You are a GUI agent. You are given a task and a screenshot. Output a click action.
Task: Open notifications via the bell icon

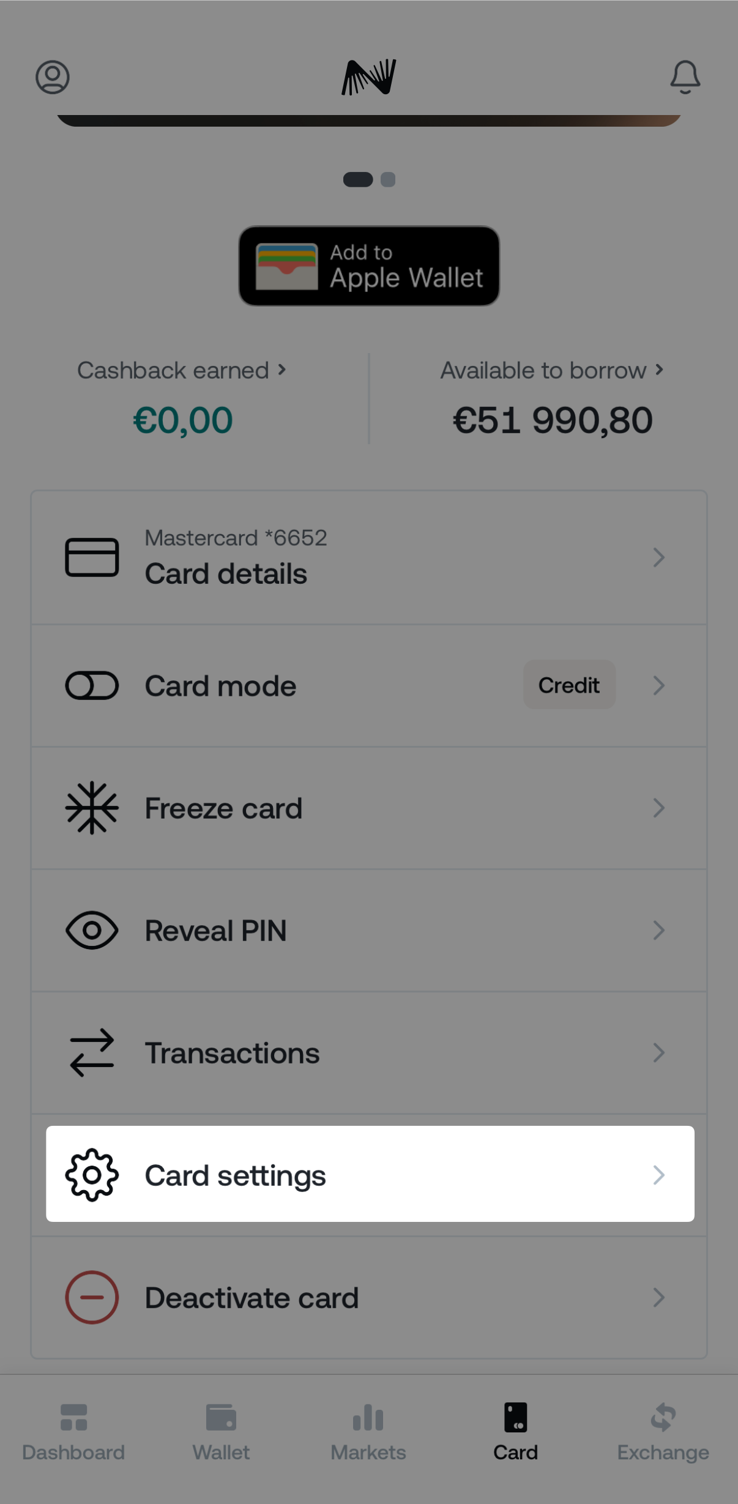click(685, 77)
